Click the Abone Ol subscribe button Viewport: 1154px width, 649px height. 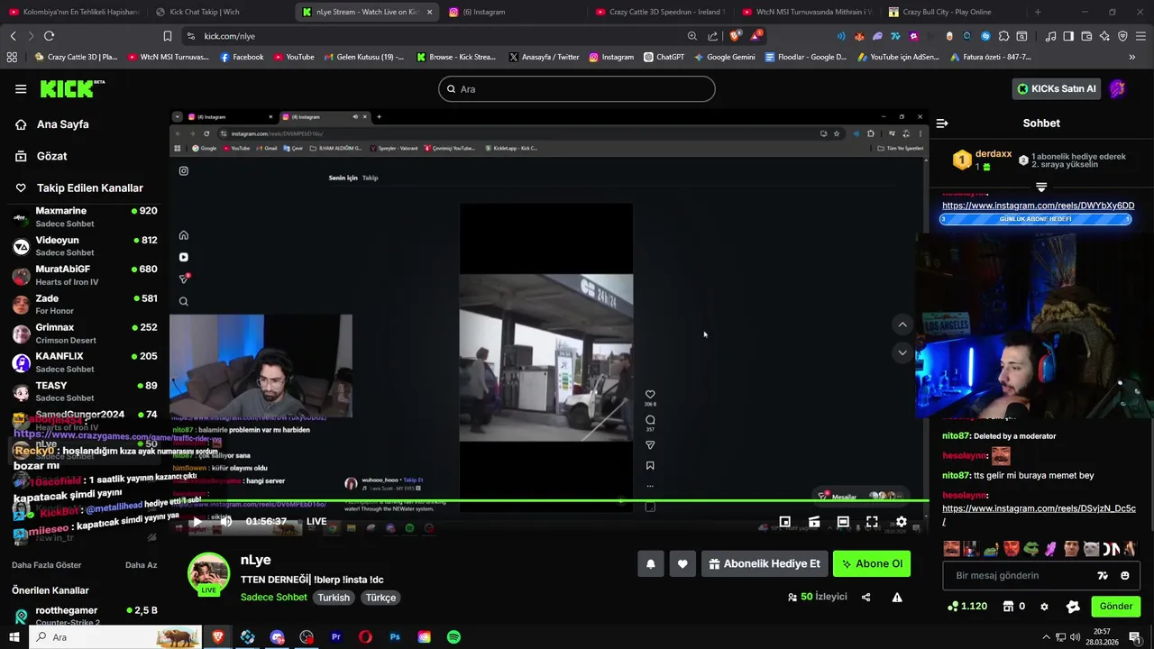click(x=871, y=564)
